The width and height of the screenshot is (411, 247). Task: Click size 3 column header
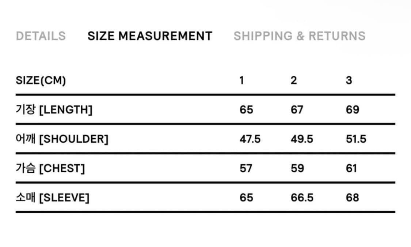[x=349, y=81]
